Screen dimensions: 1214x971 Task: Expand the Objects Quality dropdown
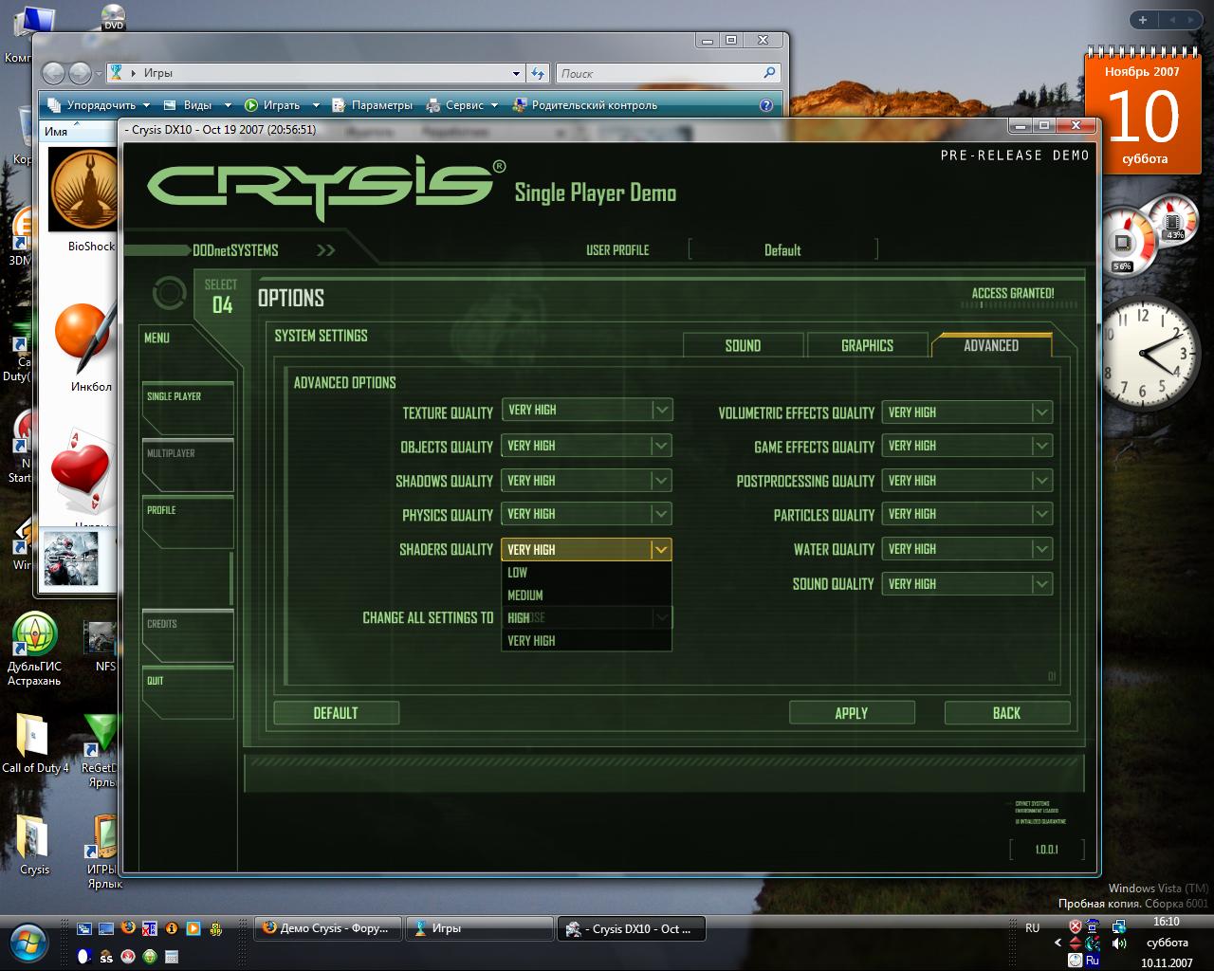click(x=586, y=446)
